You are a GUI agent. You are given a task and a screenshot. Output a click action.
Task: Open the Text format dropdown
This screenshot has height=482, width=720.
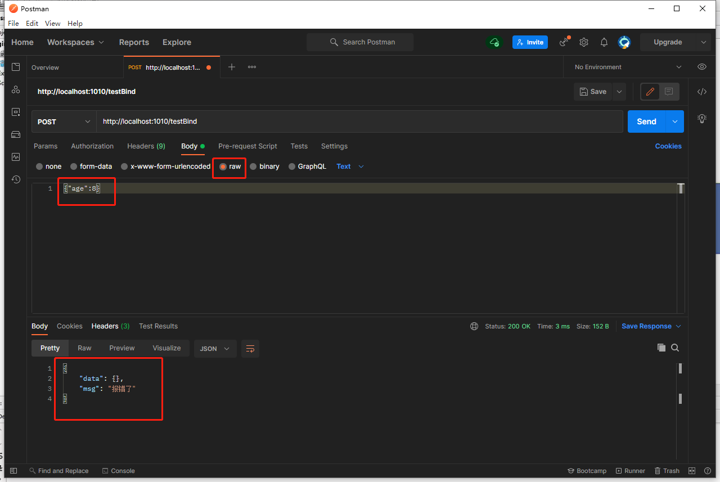point(350,166)
